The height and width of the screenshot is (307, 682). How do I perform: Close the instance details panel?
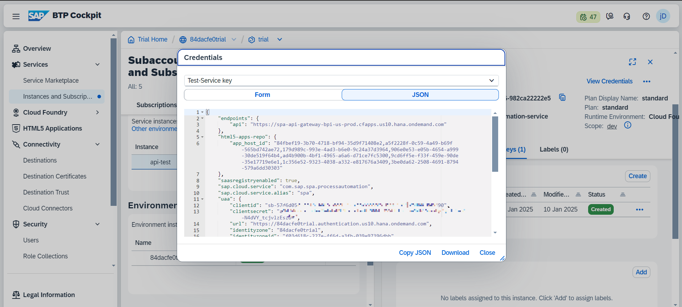650,62
